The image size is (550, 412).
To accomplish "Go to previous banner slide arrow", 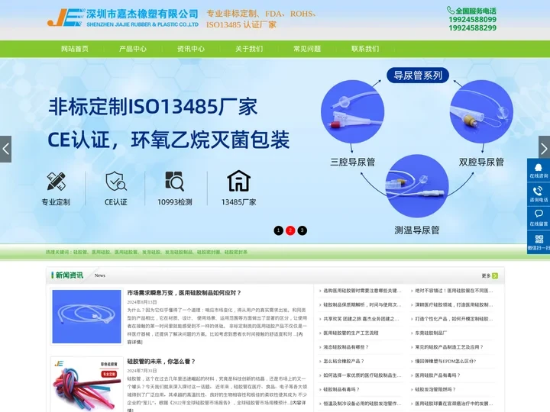I will point(5,150).
